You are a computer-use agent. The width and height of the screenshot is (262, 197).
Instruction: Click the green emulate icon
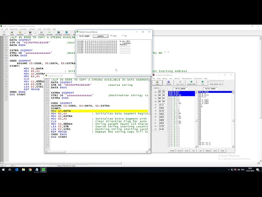tap(49, 33)
